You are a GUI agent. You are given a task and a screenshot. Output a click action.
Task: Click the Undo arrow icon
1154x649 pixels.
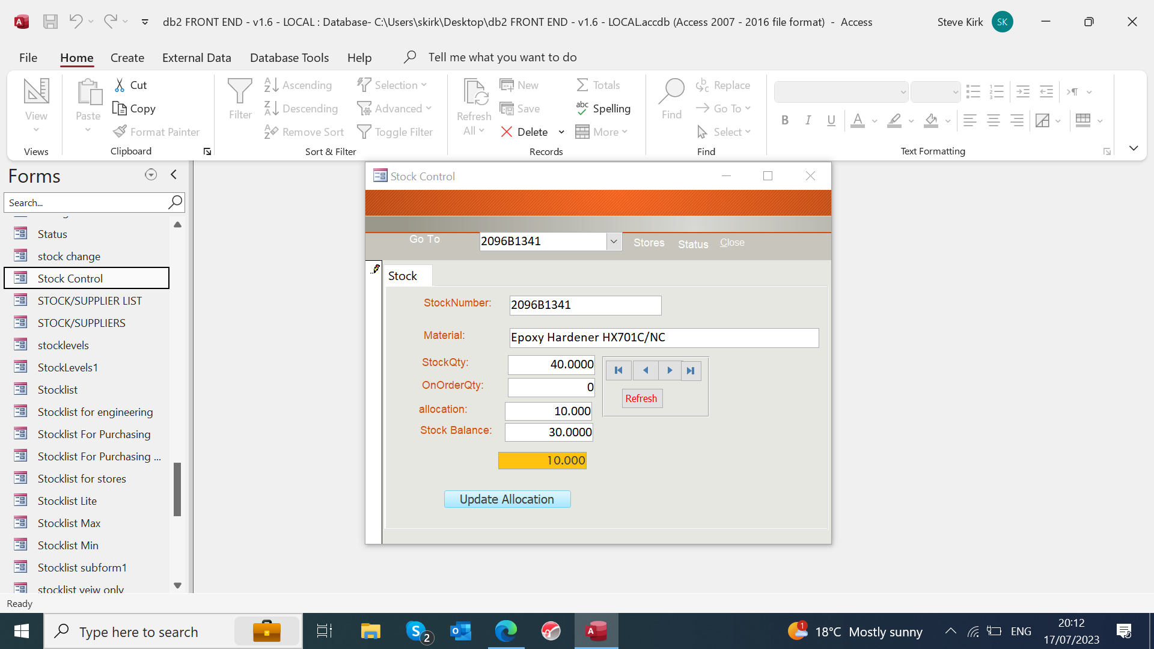click(x=75, y=22)
